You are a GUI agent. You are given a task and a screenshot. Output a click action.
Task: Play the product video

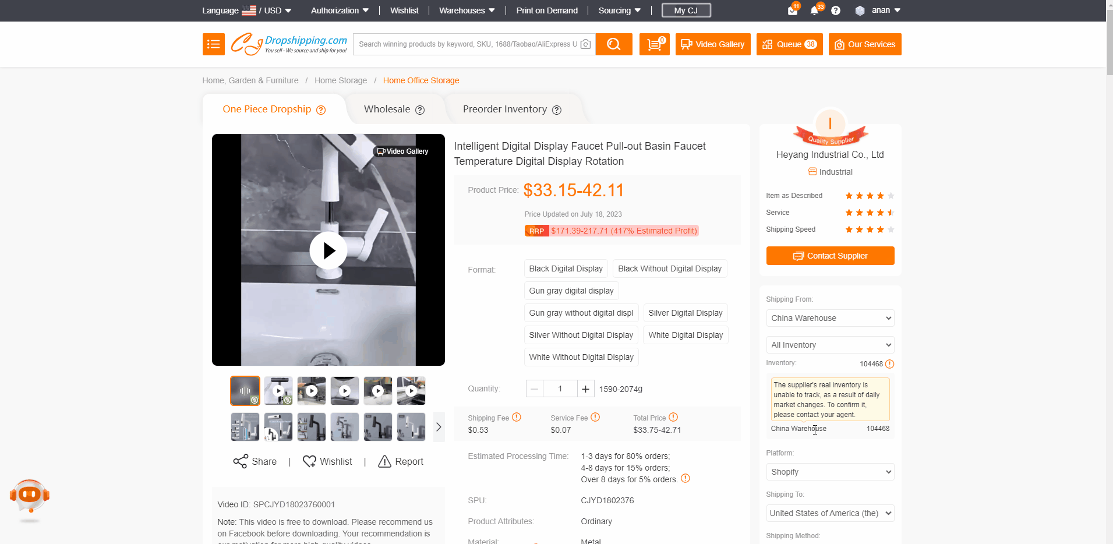(328, 250)
